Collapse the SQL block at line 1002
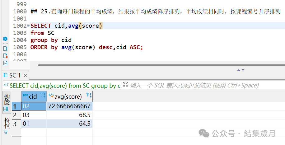 (28, 26)
